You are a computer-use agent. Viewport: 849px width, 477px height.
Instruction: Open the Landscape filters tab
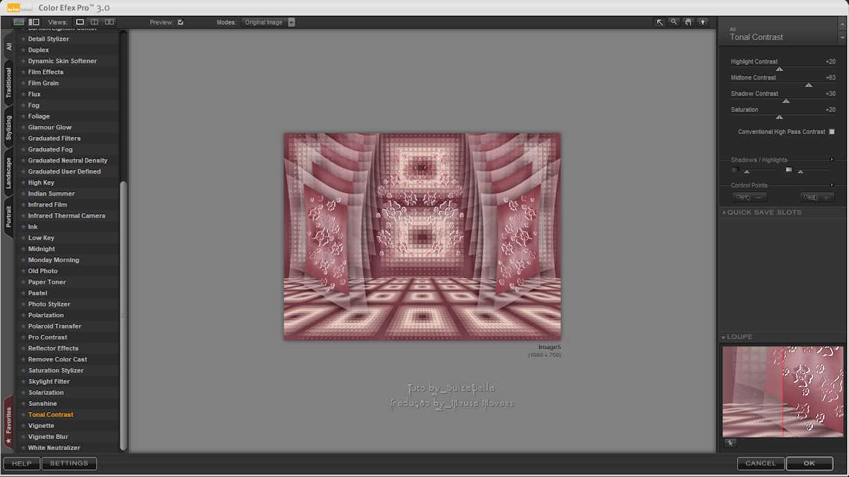pos(8,174)
